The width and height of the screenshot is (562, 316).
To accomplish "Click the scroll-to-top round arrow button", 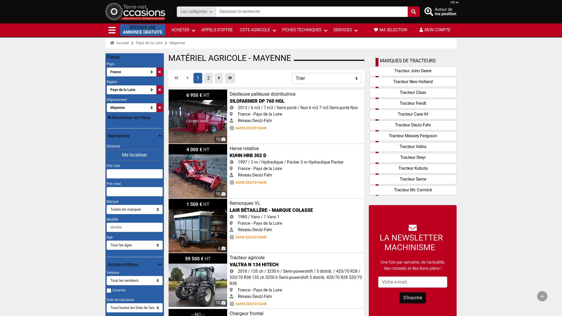I will click(x=542, y=296).
